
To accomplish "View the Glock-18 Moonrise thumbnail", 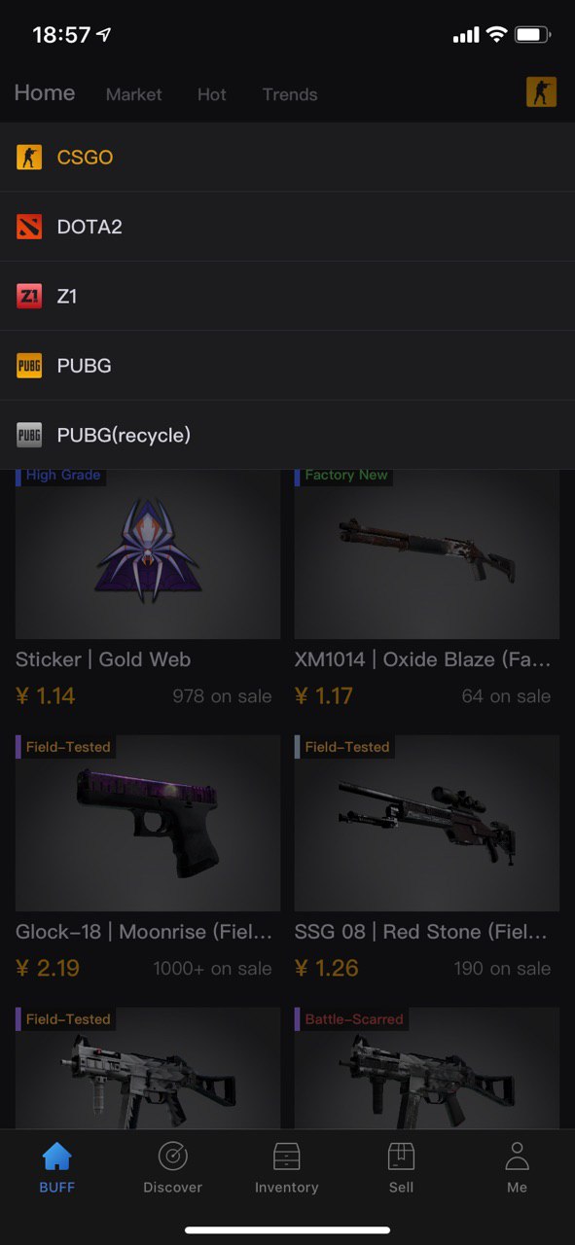I will point(148,823).
